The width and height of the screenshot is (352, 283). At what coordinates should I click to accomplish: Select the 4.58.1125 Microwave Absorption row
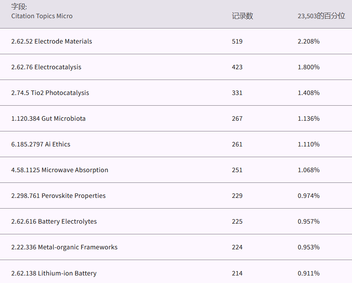[59, 170]
